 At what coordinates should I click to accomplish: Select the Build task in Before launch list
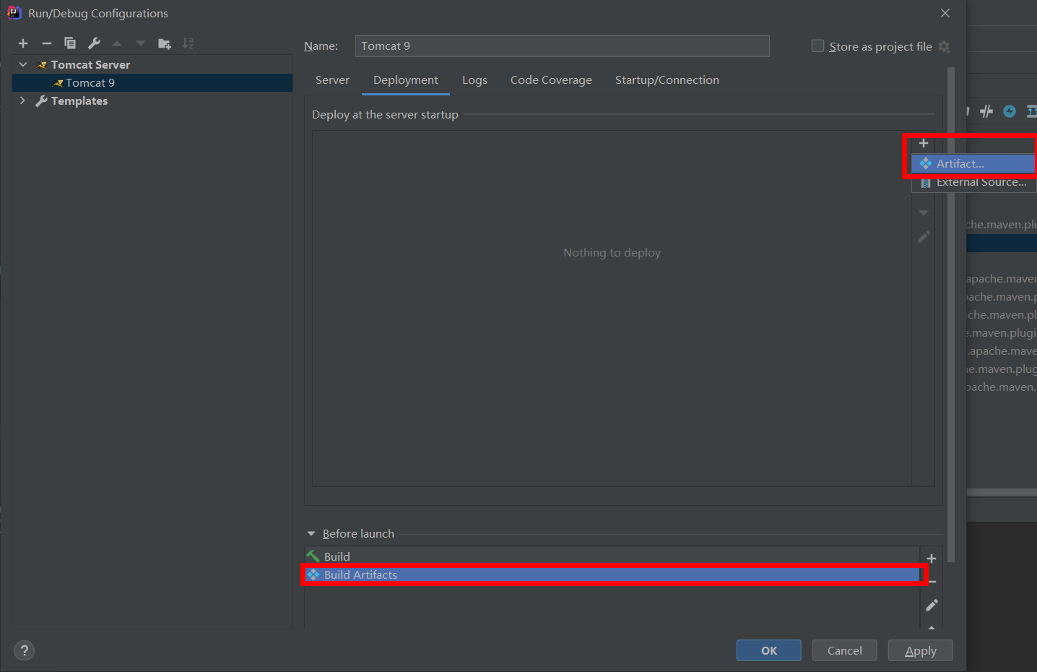coord(612,556)
